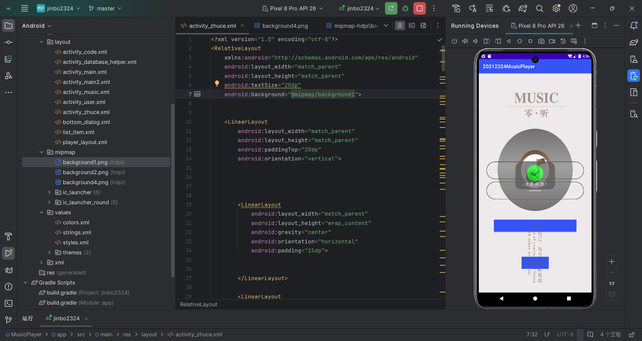The image size is (642, 341).
Task: Open the Build hammer tool window
Action: 9,236
